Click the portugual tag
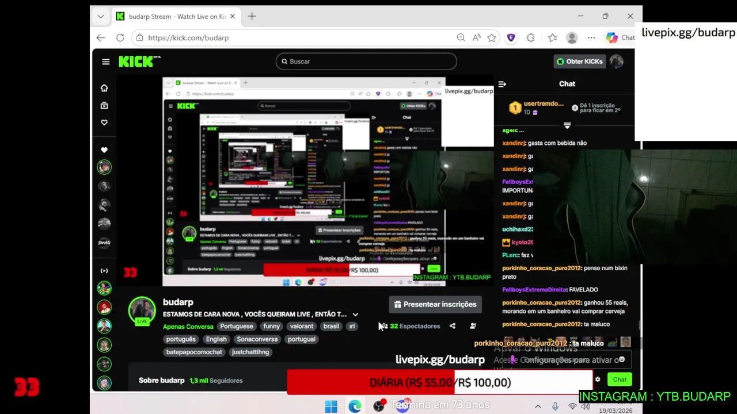This screenshot has width=737, height=414. click(302, 339)
